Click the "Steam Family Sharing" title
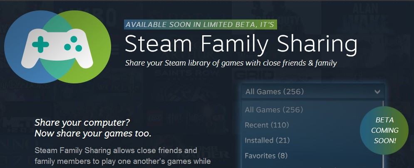This screenshot has height=168, width=414. 241,44
